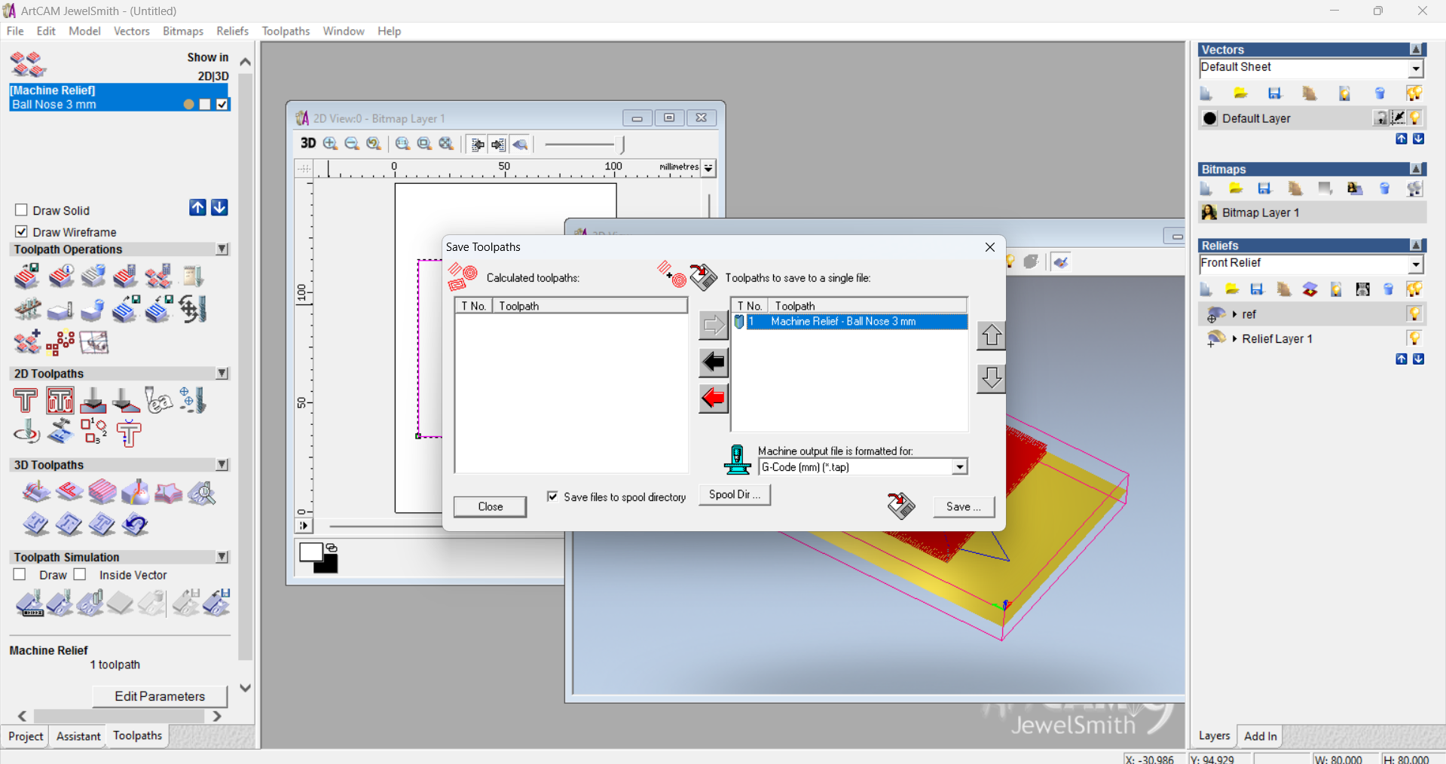Select Bitmap Layer 1 in Bitmaps panel
This screenshot has height=764, width=1446.
pyautogui.click(x=1312, y=212)
